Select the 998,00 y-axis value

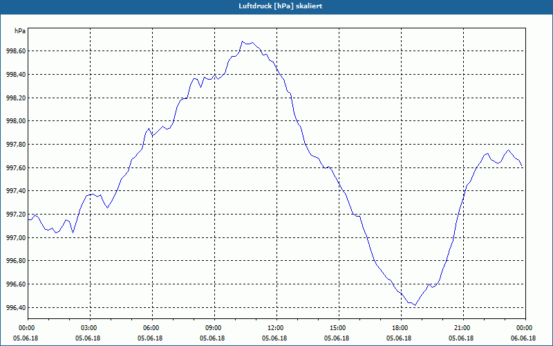tap(16, 121)
